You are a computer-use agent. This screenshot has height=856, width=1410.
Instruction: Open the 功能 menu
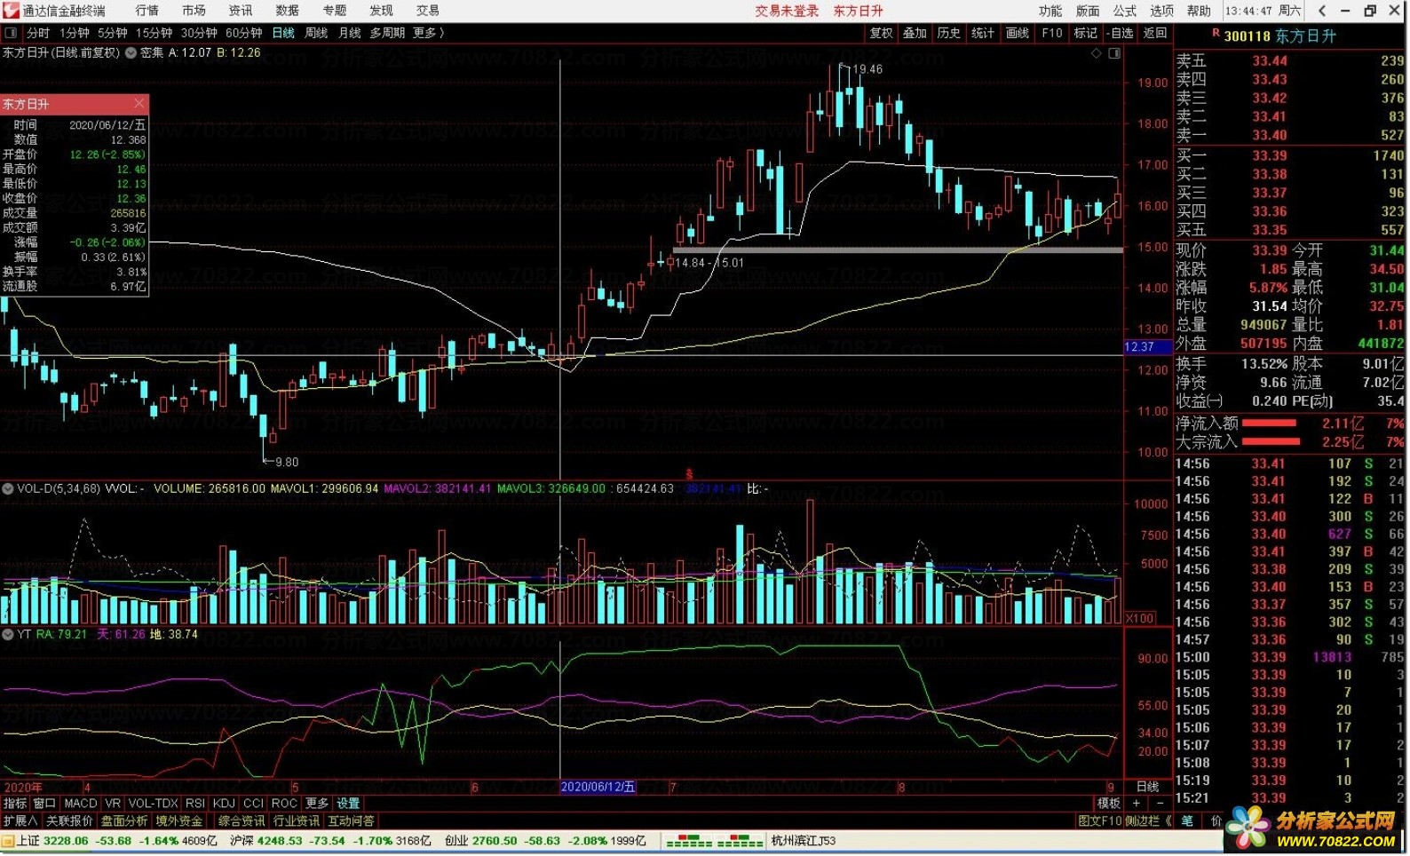[1050, 11]
